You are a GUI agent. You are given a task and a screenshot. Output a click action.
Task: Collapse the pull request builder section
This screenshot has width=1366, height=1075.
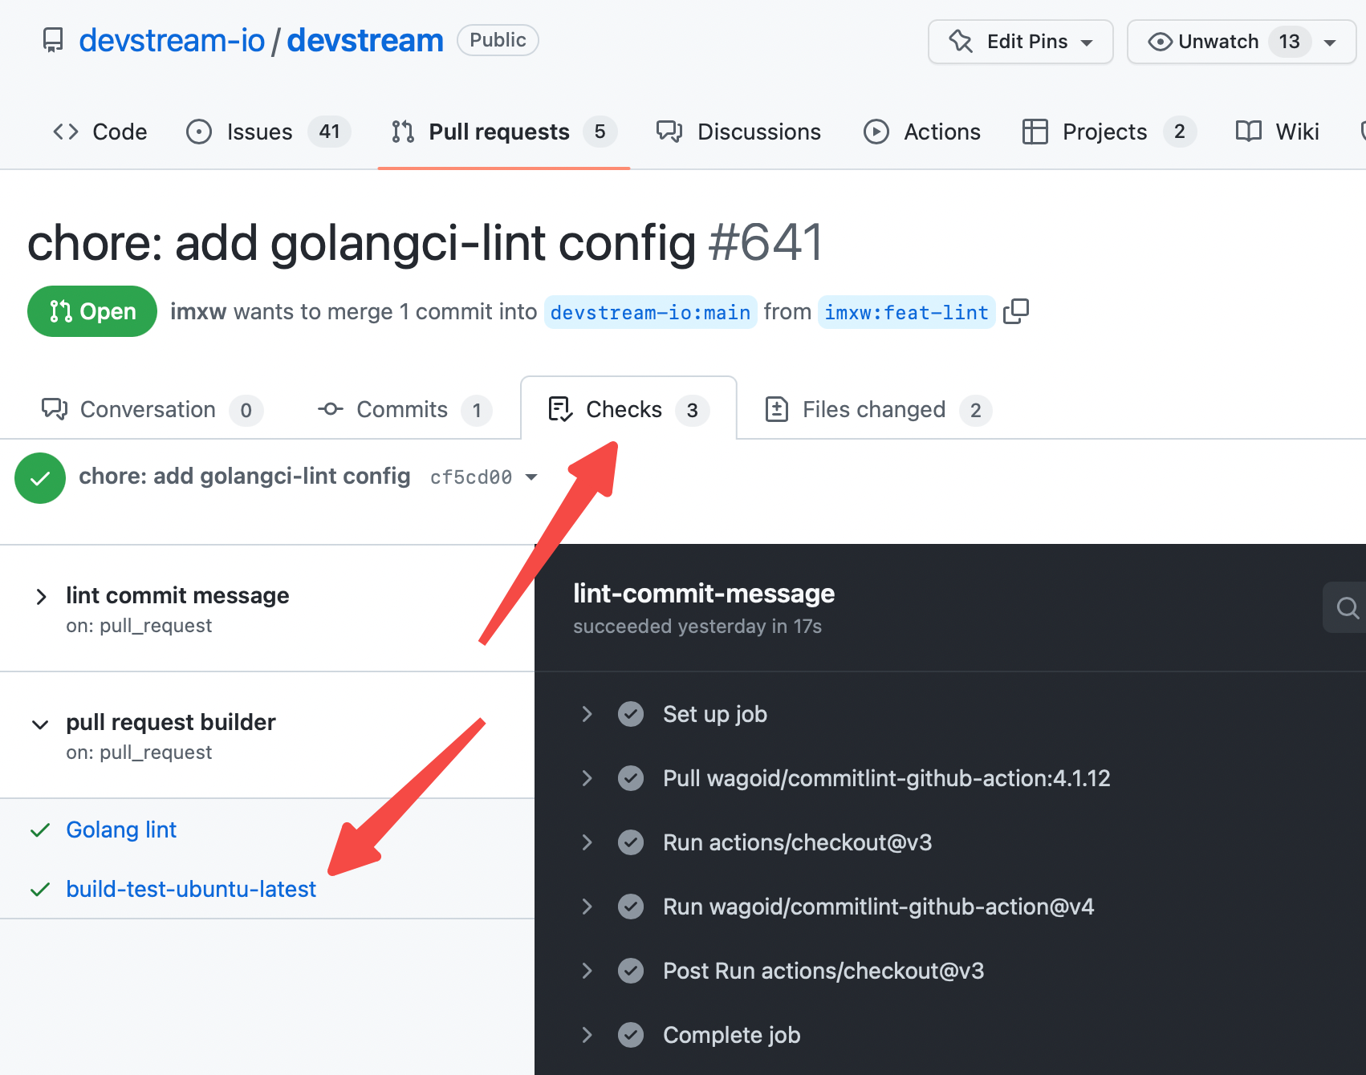[x=40, y=724]
